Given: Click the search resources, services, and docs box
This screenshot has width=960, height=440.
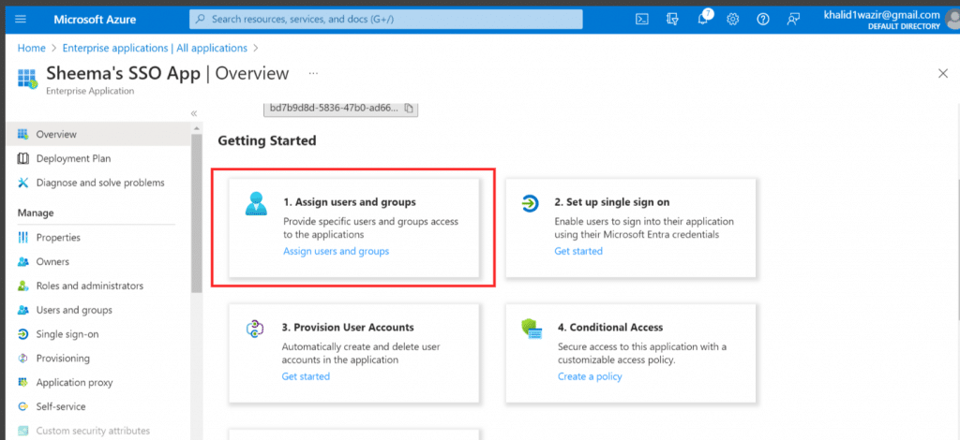Looking at the screenshot, I should [x=385, y=19].
